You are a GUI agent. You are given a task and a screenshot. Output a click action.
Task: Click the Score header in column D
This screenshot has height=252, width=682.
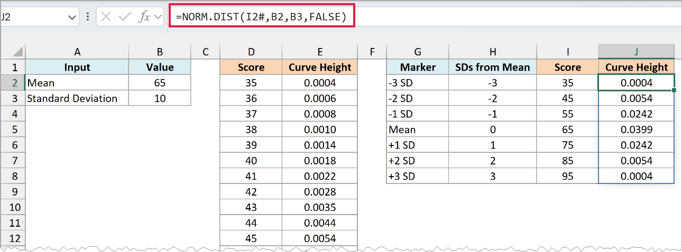pos(251,67)
